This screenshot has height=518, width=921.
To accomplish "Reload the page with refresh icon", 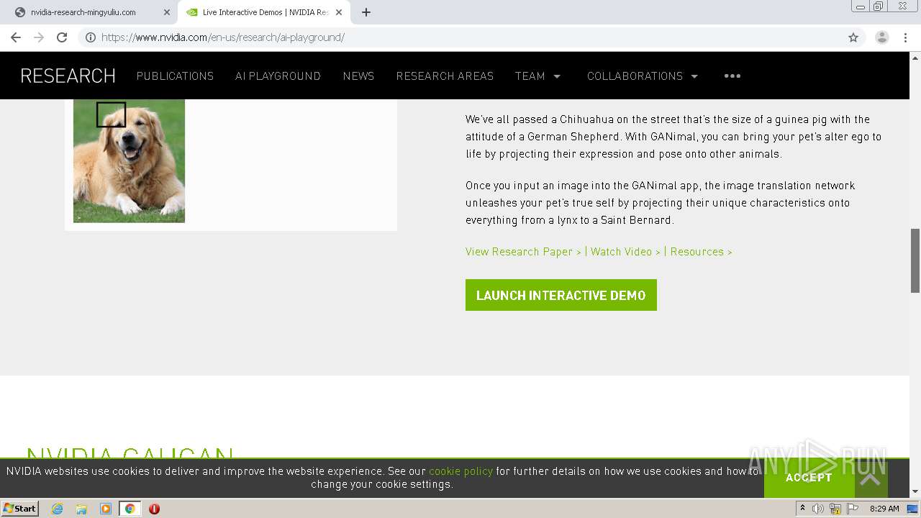I will click(x=62, y=37).
